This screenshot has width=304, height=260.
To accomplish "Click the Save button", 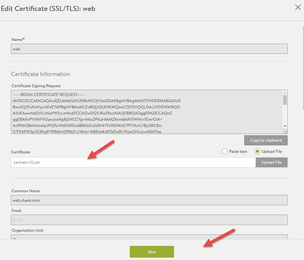I will click(x=152, y=252).
